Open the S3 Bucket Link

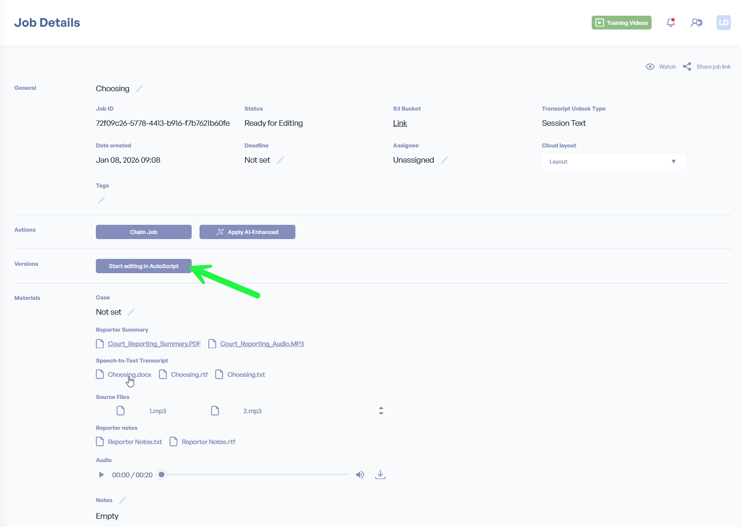tap(400, 123)
